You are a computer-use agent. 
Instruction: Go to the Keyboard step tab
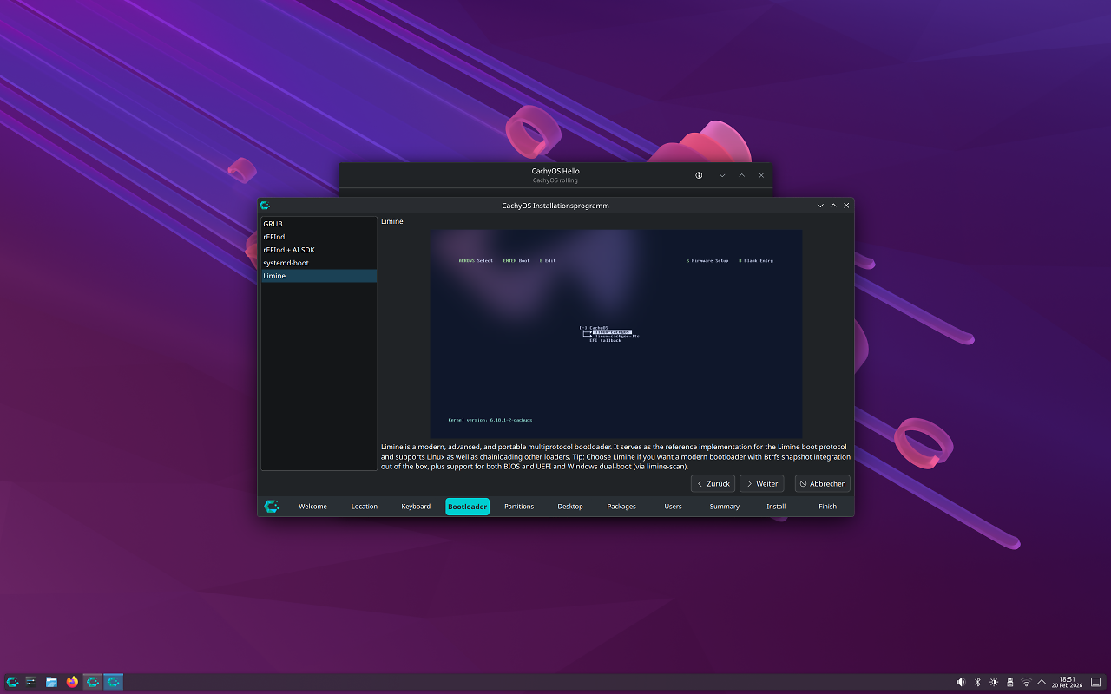[x=416, y=507]
